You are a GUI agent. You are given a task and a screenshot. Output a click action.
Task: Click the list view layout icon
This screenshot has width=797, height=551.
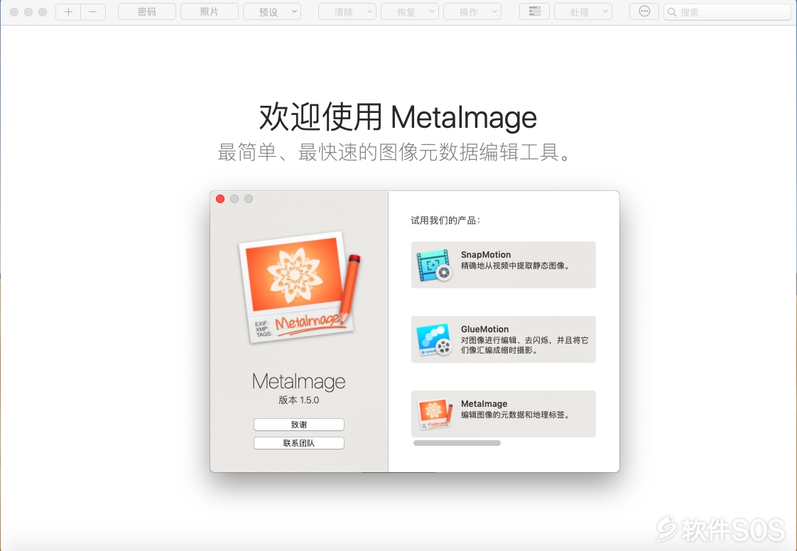(x=534, y=11)
